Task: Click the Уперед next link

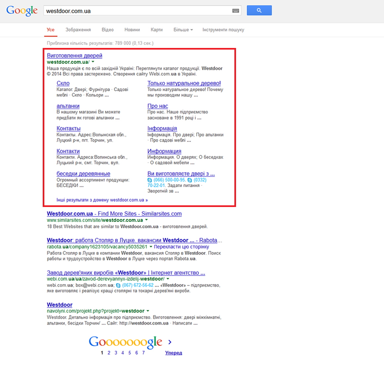Action: 174,352
